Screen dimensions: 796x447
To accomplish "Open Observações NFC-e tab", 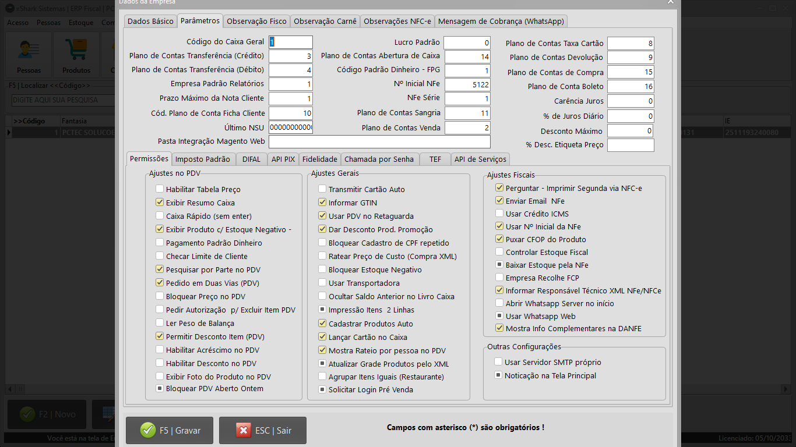I will 397,21.
